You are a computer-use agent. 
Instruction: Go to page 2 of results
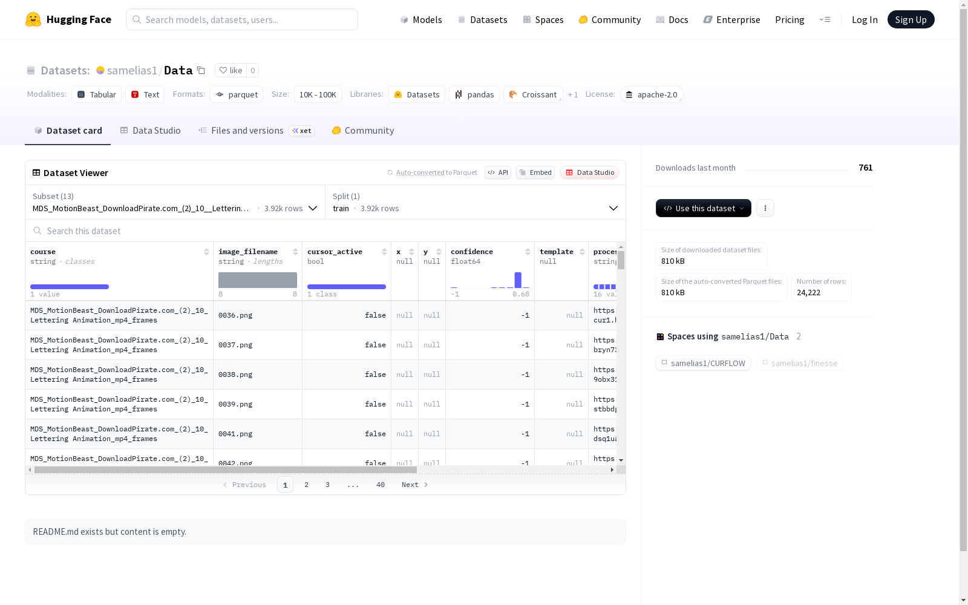307,485
